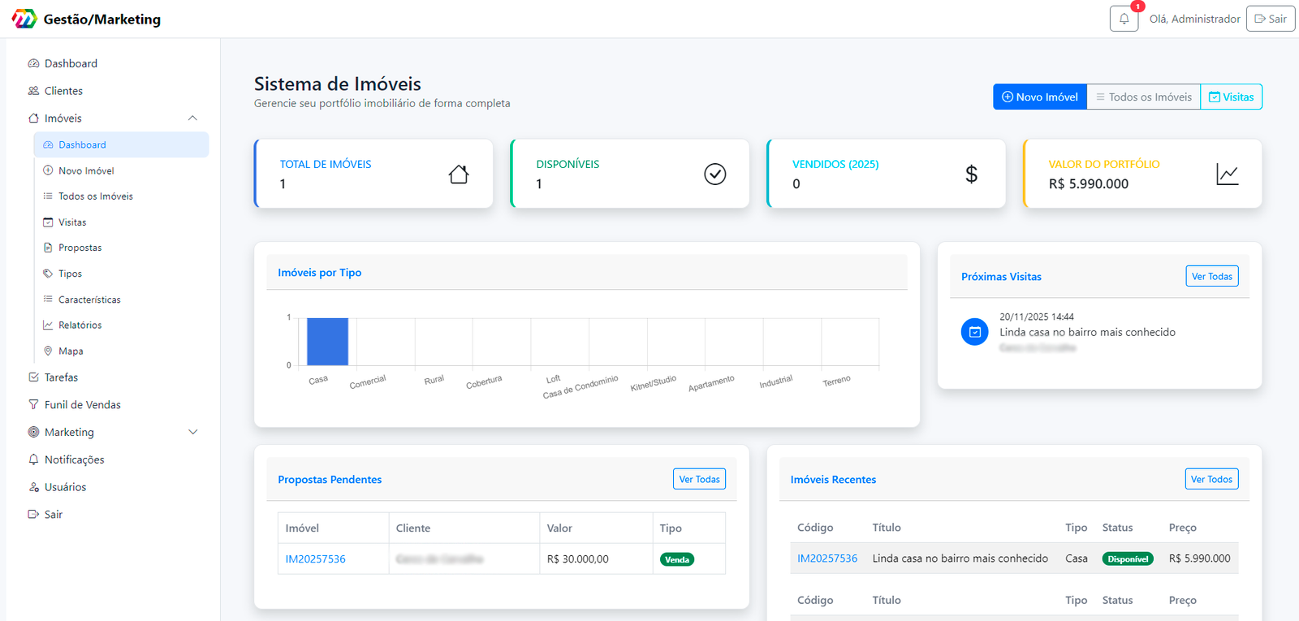The width and height of the screenshot is (1299, 621).
Task: Click the Sair button in top bar
Action: [1270, 19]
